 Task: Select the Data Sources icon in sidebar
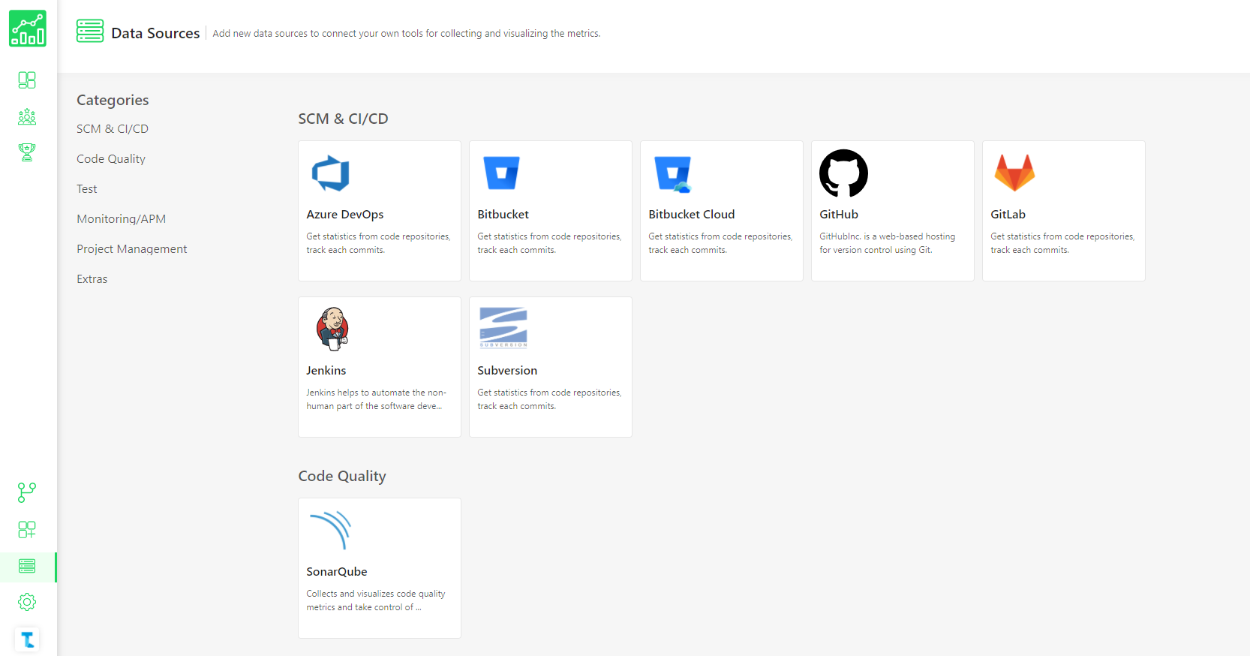pos(27,566)
